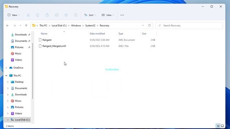230x129 pixels.
Task: Click the navigation pane scrollbar
Action: click(32, 71)
